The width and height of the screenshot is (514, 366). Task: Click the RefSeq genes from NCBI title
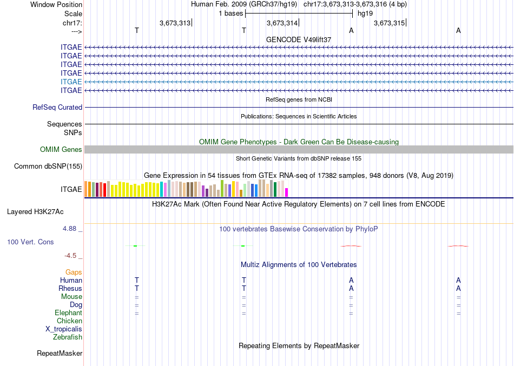pos(299,99)
